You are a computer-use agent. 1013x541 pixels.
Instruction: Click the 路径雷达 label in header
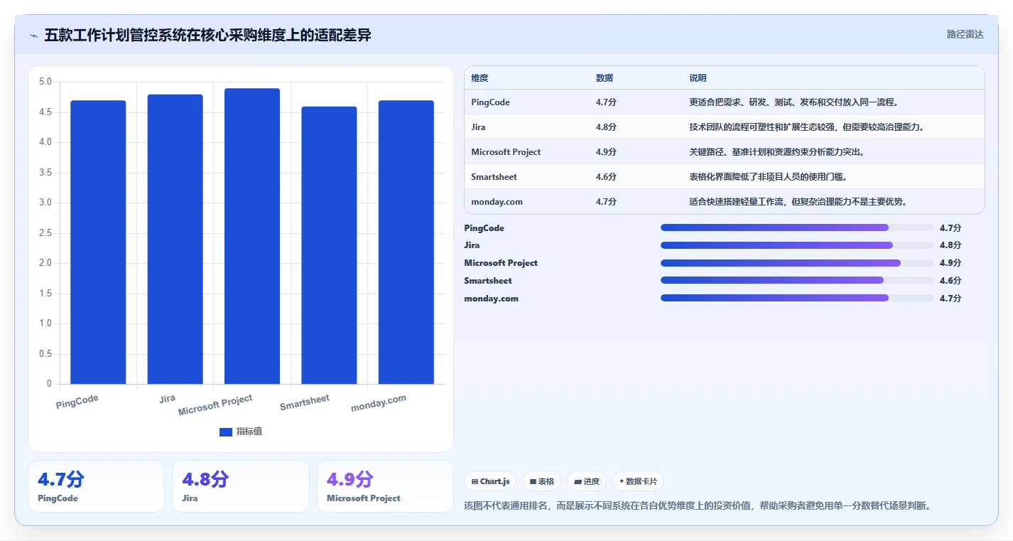(965, 34)
